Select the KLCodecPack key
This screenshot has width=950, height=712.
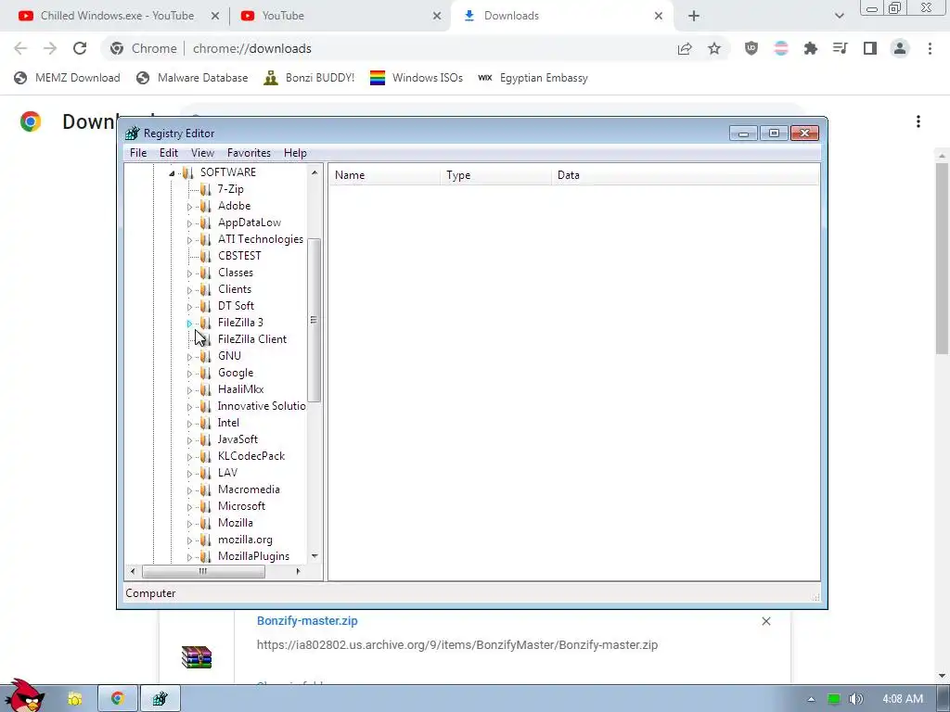coord(250,456)
